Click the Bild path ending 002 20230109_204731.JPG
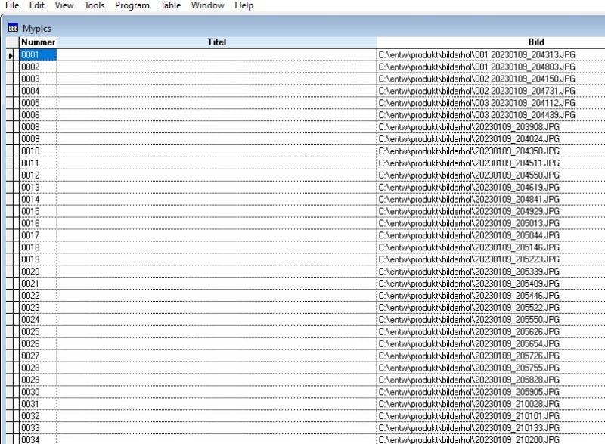 tap(476, 91)
